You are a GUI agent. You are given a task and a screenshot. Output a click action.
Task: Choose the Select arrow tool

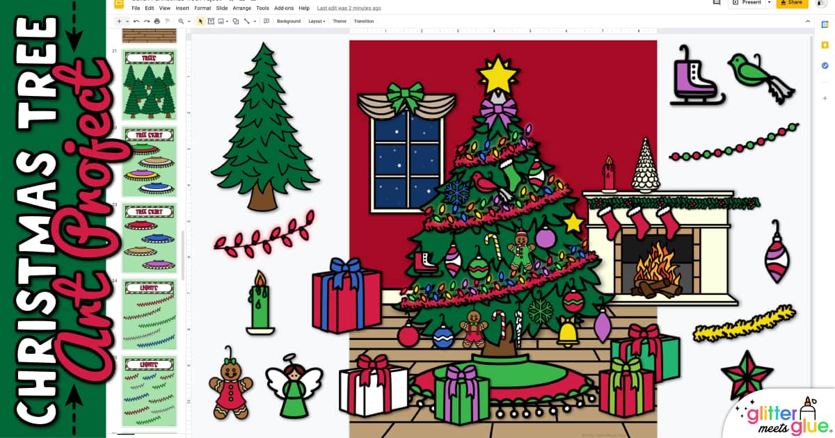tap(201, 21)
